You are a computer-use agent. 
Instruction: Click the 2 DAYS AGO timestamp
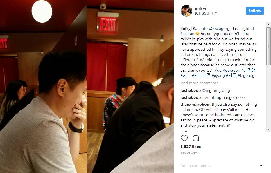click(x=189, y=153)
